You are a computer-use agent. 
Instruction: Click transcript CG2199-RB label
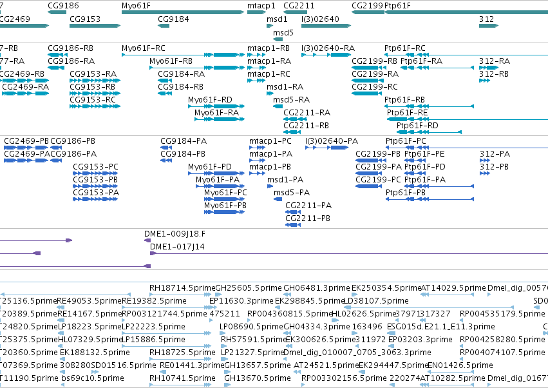(374, 61)
